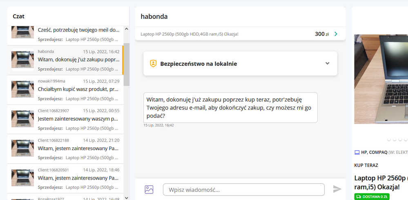Click the HP, COMPAQ category link
Screen dimensions: 408x200
[x=374, y=152]
